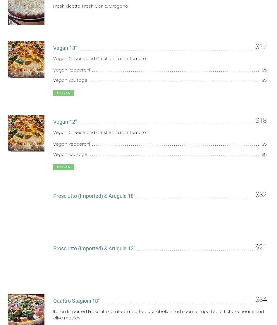The width and height of the screenshot is (277, 325).
Task: Click the Vegan 12" pizza thumbnail
Action: [x=26, y=133]
